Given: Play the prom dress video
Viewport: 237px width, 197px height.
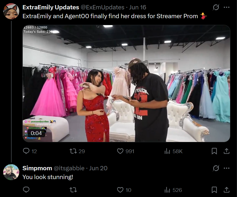Looking at the screenshot, I should click(126, 83).
